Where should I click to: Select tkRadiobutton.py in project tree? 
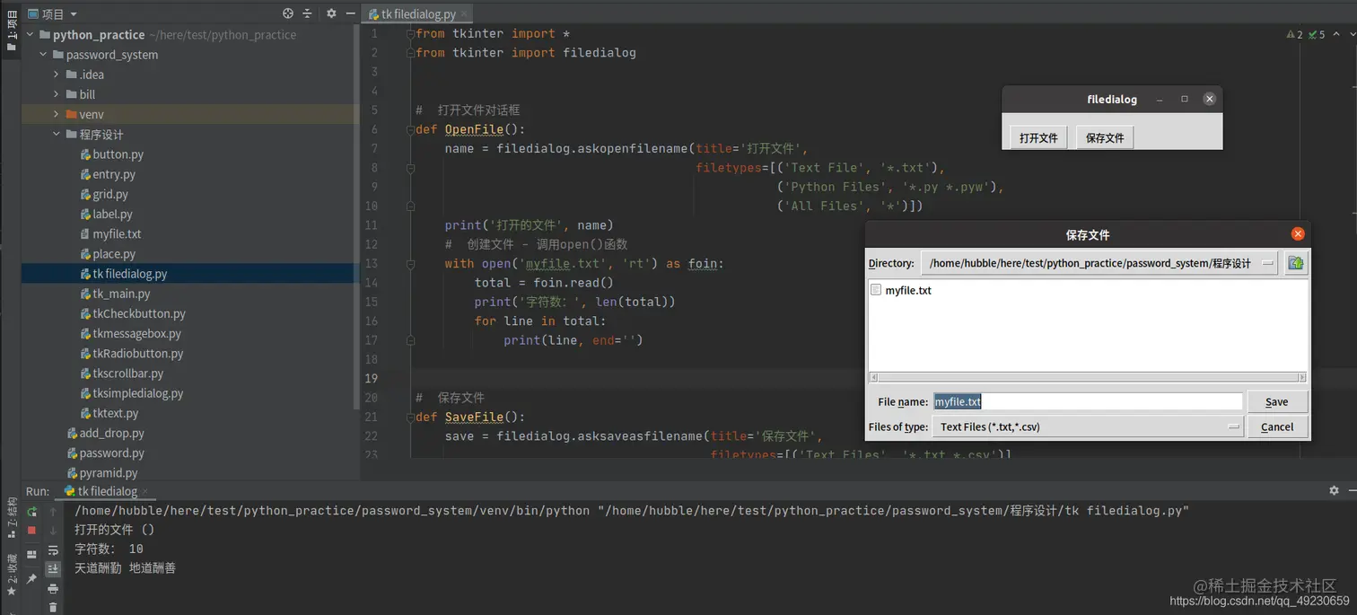coord(137,353)
